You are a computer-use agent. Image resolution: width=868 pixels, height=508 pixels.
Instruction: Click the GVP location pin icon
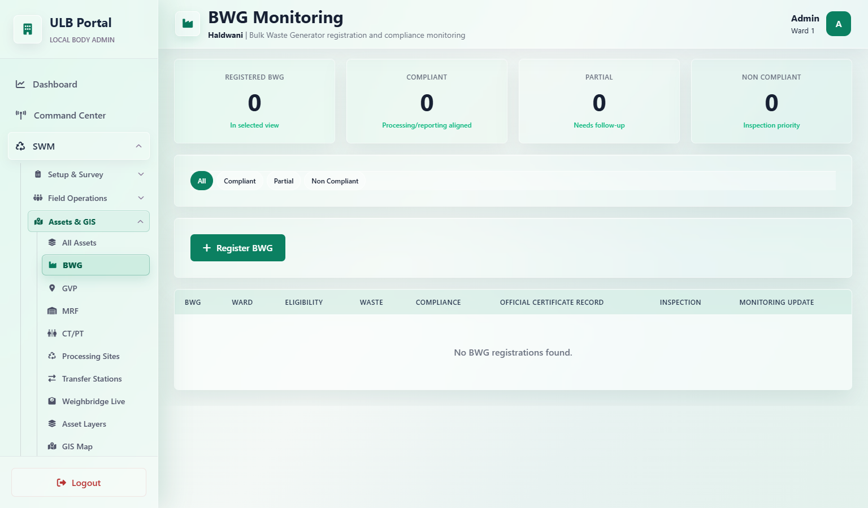tap(52, 288)
